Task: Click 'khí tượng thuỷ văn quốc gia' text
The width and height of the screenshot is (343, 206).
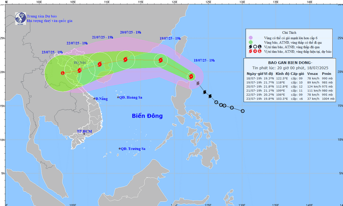Action: click(x=49, y=21)
